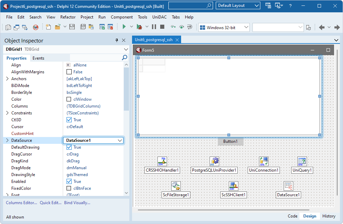343x224 pixels.
Task: Click the Color property clWindow swatch
Action: click(69, 99)
